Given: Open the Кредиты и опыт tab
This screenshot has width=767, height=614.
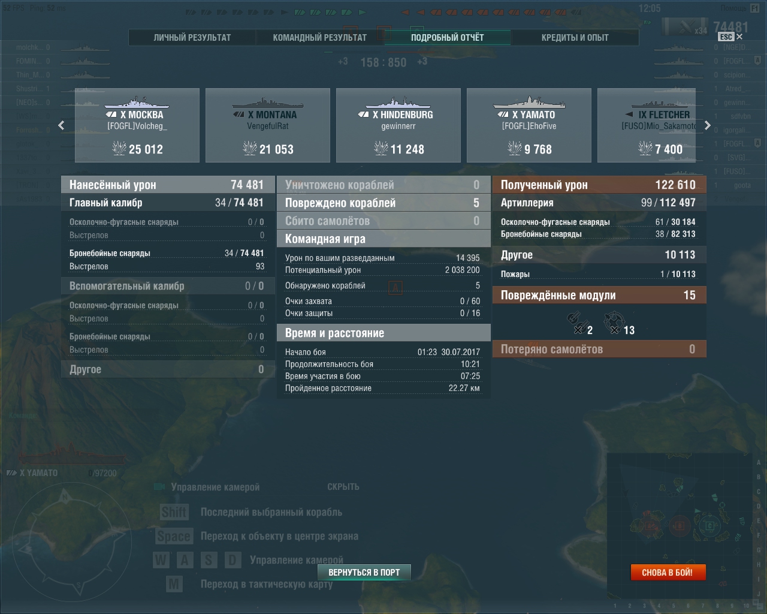Looking at the screenshot, I should pos(575,37).
